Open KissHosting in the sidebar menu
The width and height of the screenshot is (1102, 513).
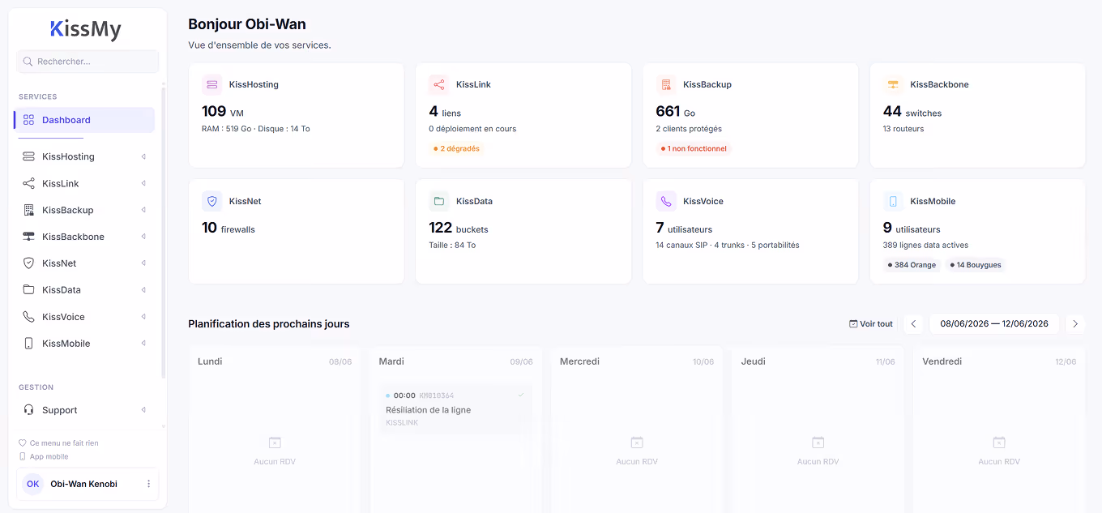coord(84,156)
